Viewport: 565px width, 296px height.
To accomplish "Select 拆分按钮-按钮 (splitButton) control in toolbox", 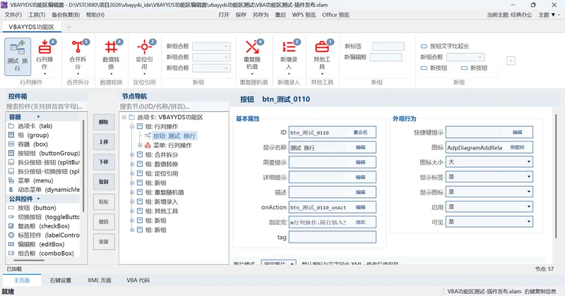I will point(43,162).
